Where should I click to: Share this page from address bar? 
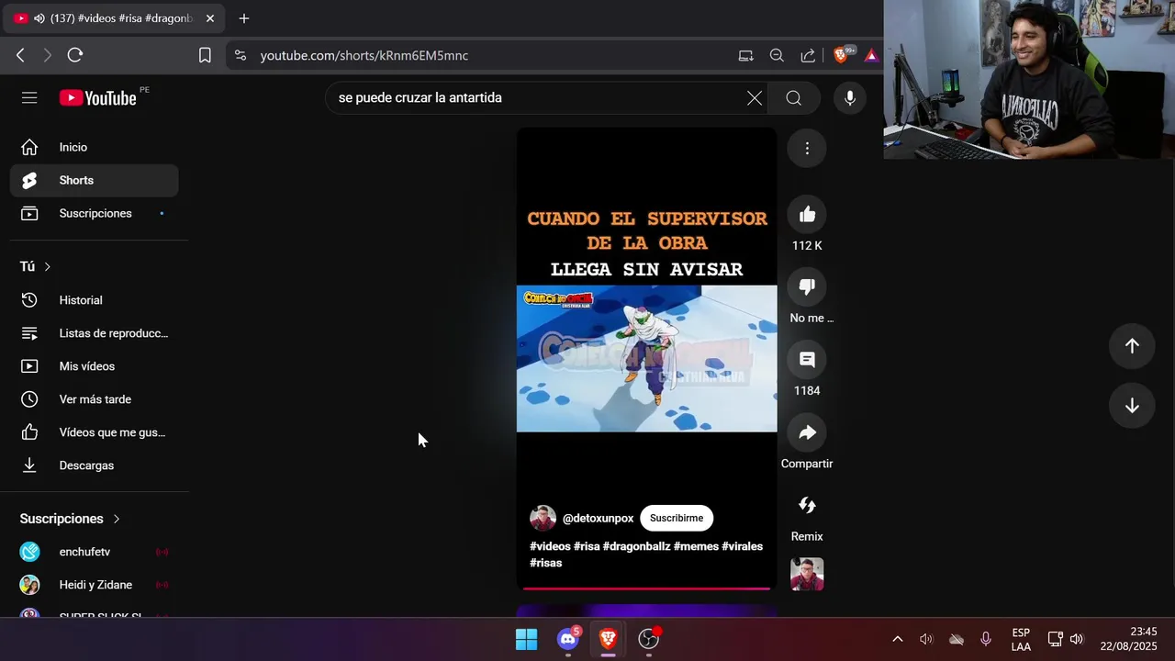[x=808, y=55]
